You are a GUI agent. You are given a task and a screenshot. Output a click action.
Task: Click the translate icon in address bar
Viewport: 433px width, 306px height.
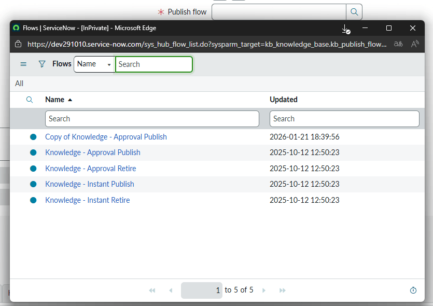pyautogui.click(x=398, y=44)
